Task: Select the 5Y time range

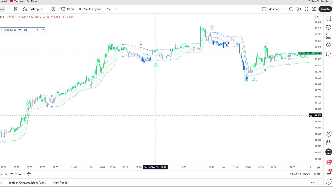Action: click(11, 174)
